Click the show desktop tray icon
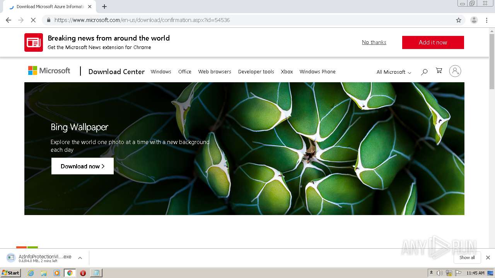 [490, 273]
